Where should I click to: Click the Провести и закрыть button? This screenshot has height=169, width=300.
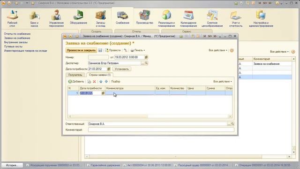tap(81, 50)
